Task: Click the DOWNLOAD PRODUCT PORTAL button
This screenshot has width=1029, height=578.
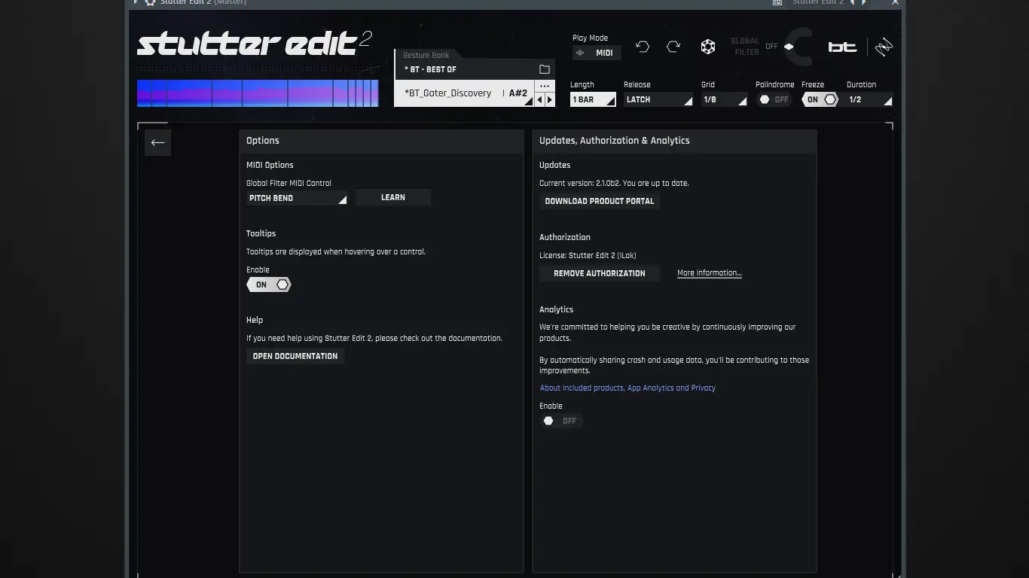Action: click(x=600, y=201)
